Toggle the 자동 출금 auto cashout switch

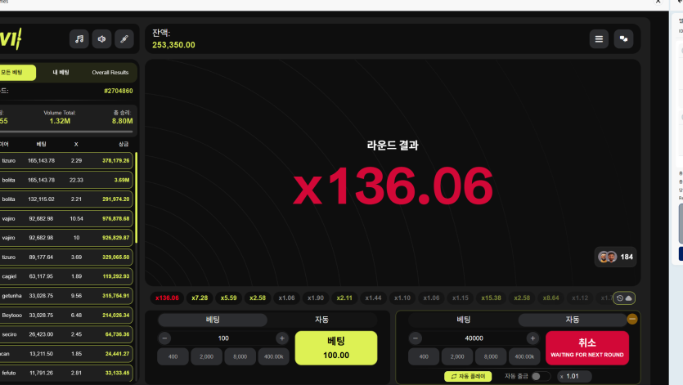point(540,376)
